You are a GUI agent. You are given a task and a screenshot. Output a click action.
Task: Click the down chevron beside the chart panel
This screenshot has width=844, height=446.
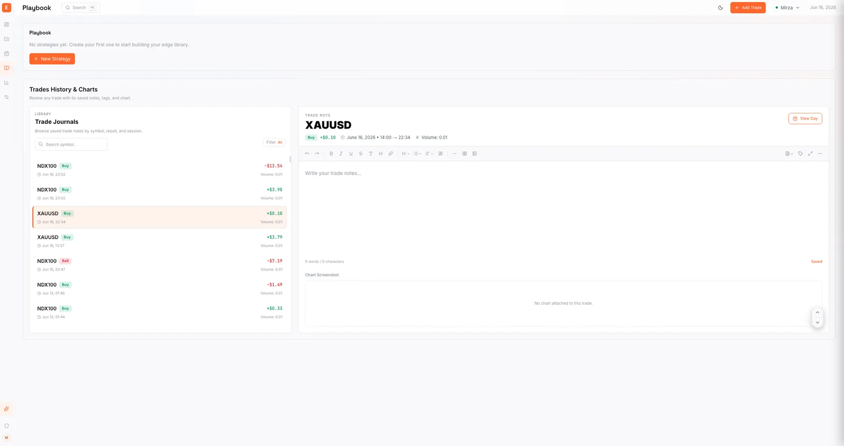tap(818, 323)
